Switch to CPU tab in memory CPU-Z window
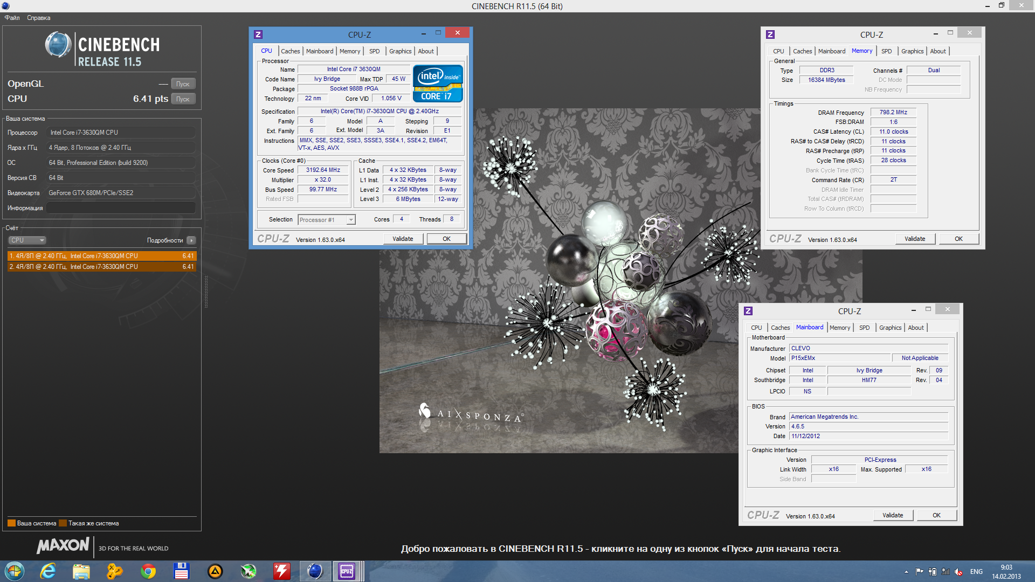Image resolution: width=1035 pixels, height=582 pixels. click(778, 51)
